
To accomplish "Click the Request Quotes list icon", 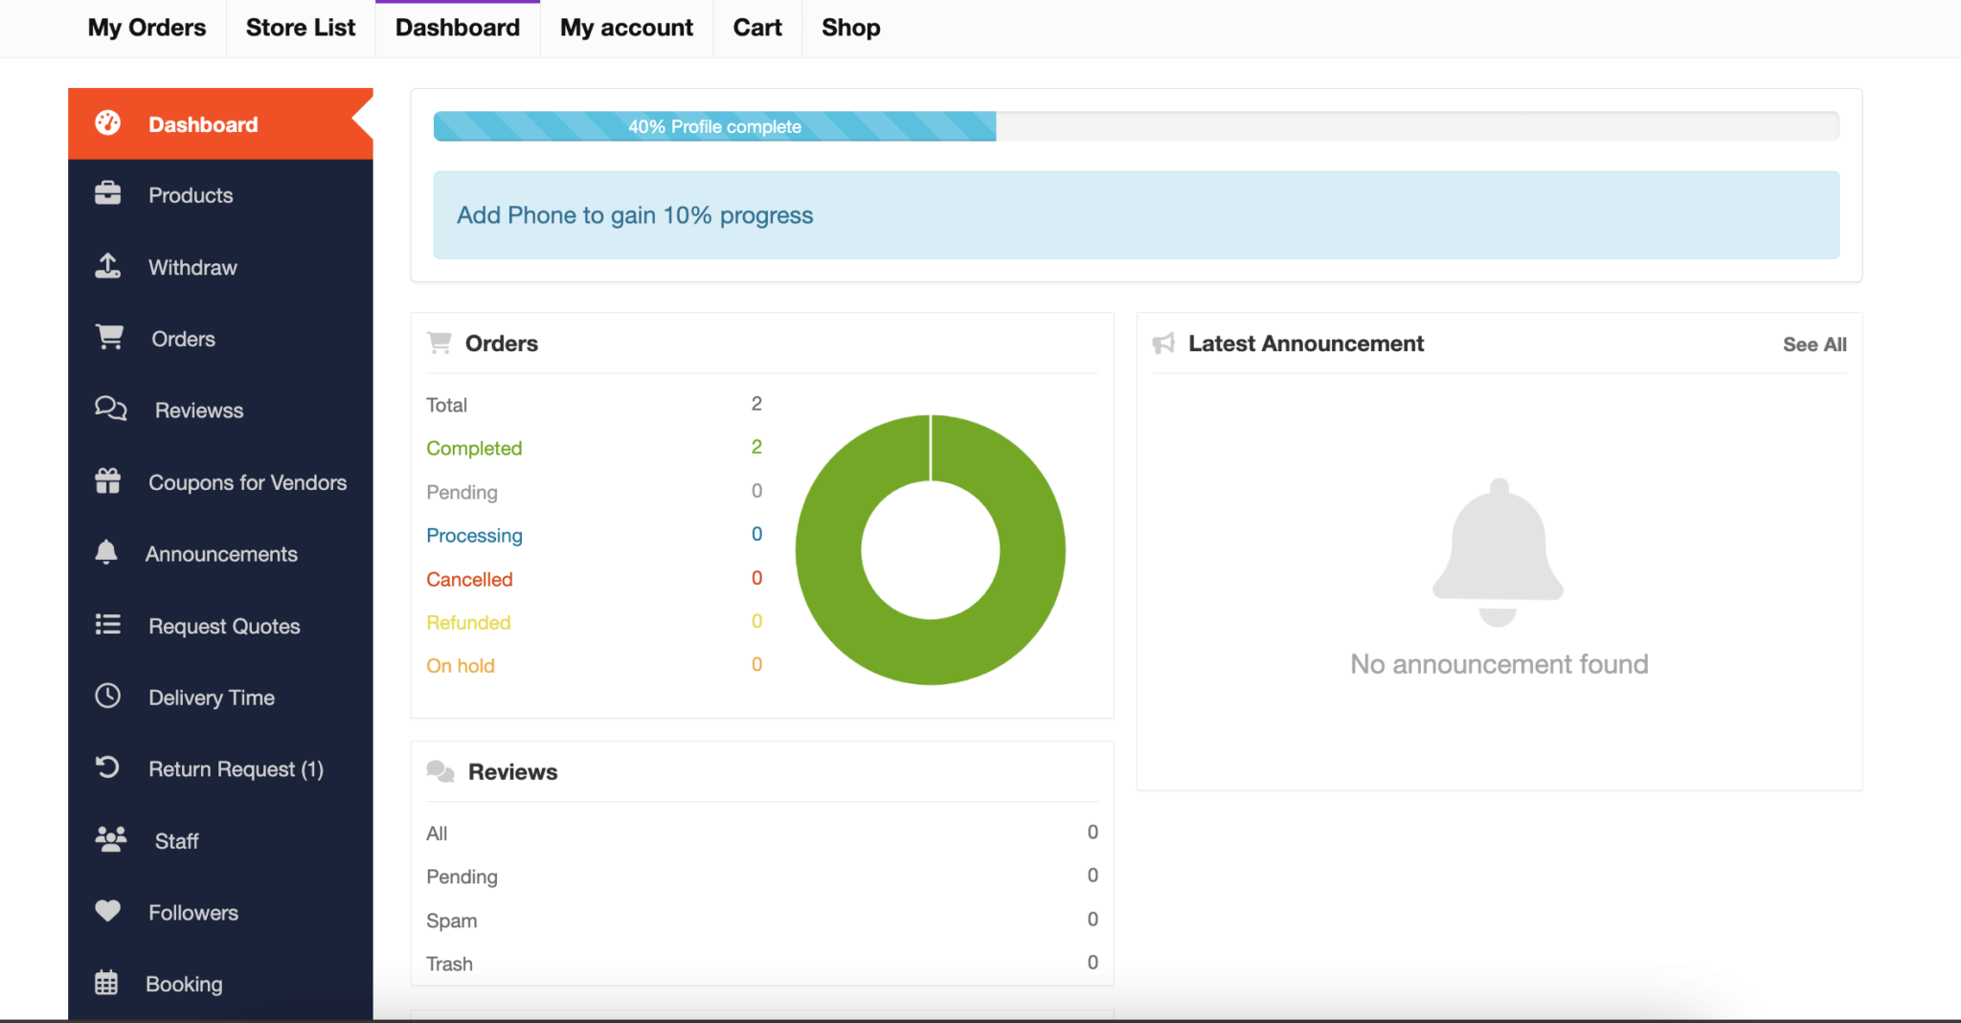I will pos(108,625).
